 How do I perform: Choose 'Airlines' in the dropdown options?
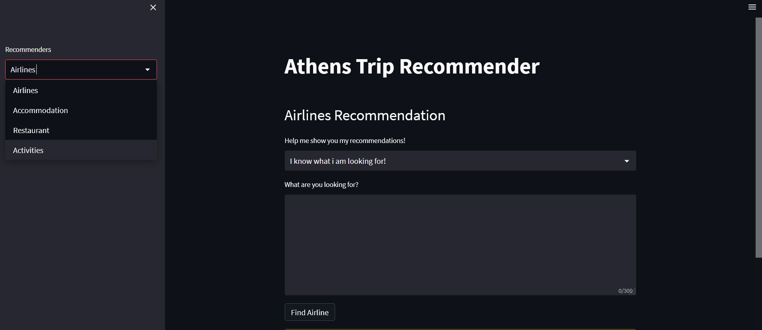click(x=25, y=90)
